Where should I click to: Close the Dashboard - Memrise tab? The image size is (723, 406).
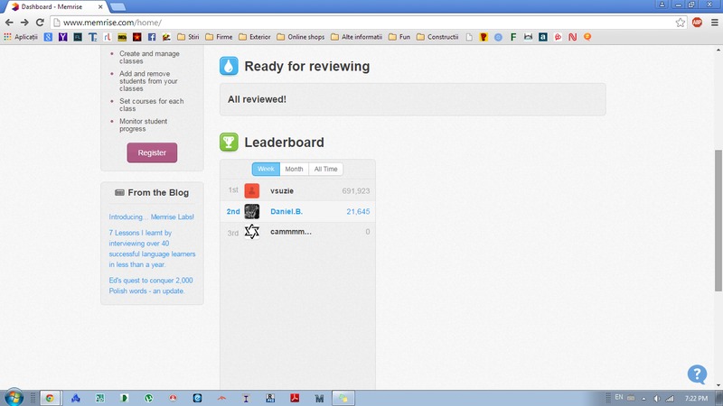pos(100,7)
